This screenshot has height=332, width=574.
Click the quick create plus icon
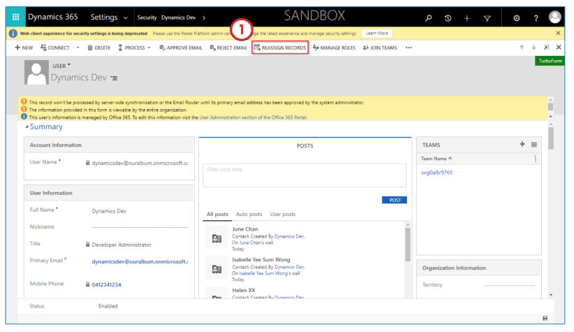click(x=467, y=17)
